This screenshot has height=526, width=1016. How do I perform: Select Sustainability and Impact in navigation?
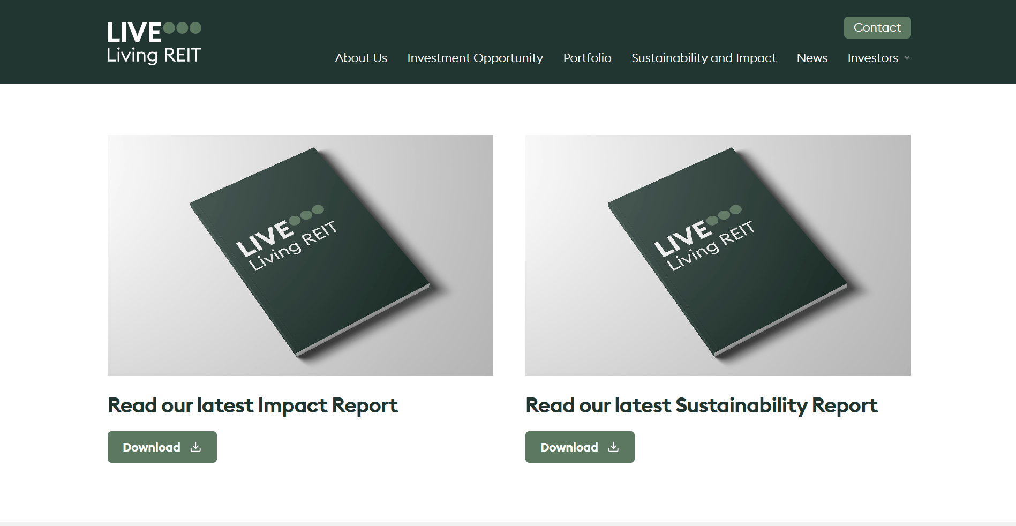704,58
